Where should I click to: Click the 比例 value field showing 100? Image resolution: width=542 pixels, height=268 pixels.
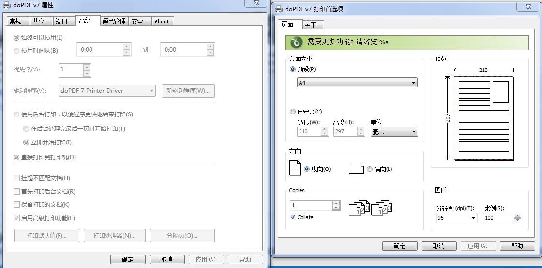pos(498,218)
